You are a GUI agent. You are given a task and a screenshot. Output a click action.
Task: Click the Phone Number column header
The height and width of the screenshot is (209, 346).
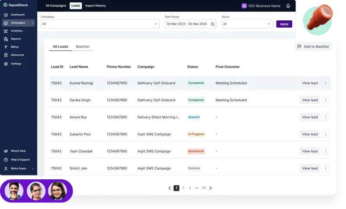click(x=119, y=67)
